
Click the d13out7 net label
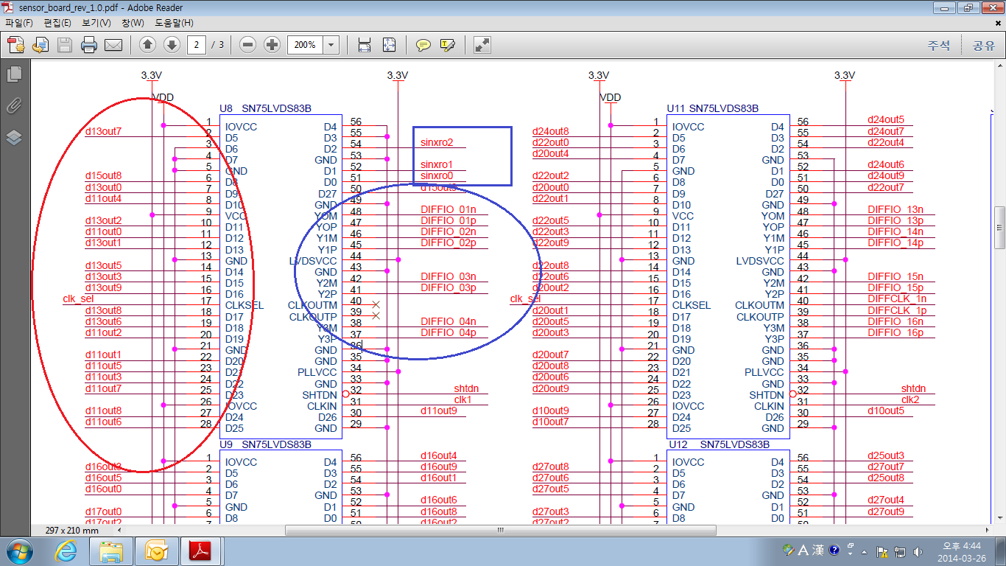click(x=103, y=132)
